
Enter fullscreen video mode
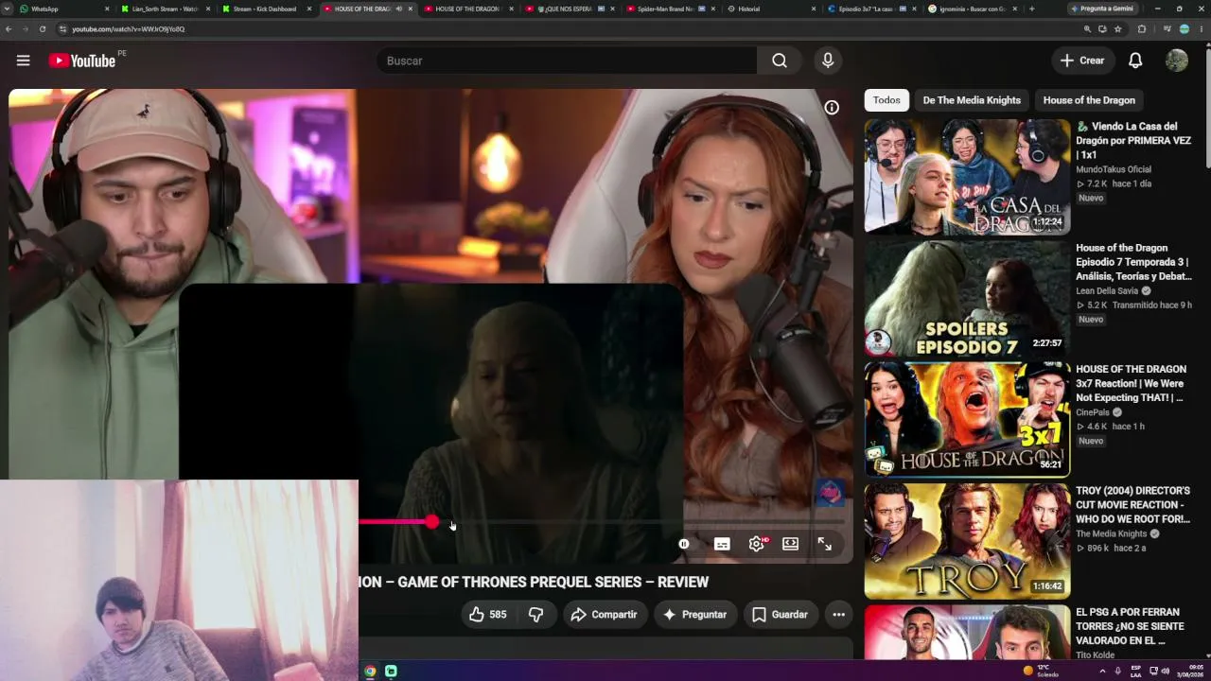[825, 544]
